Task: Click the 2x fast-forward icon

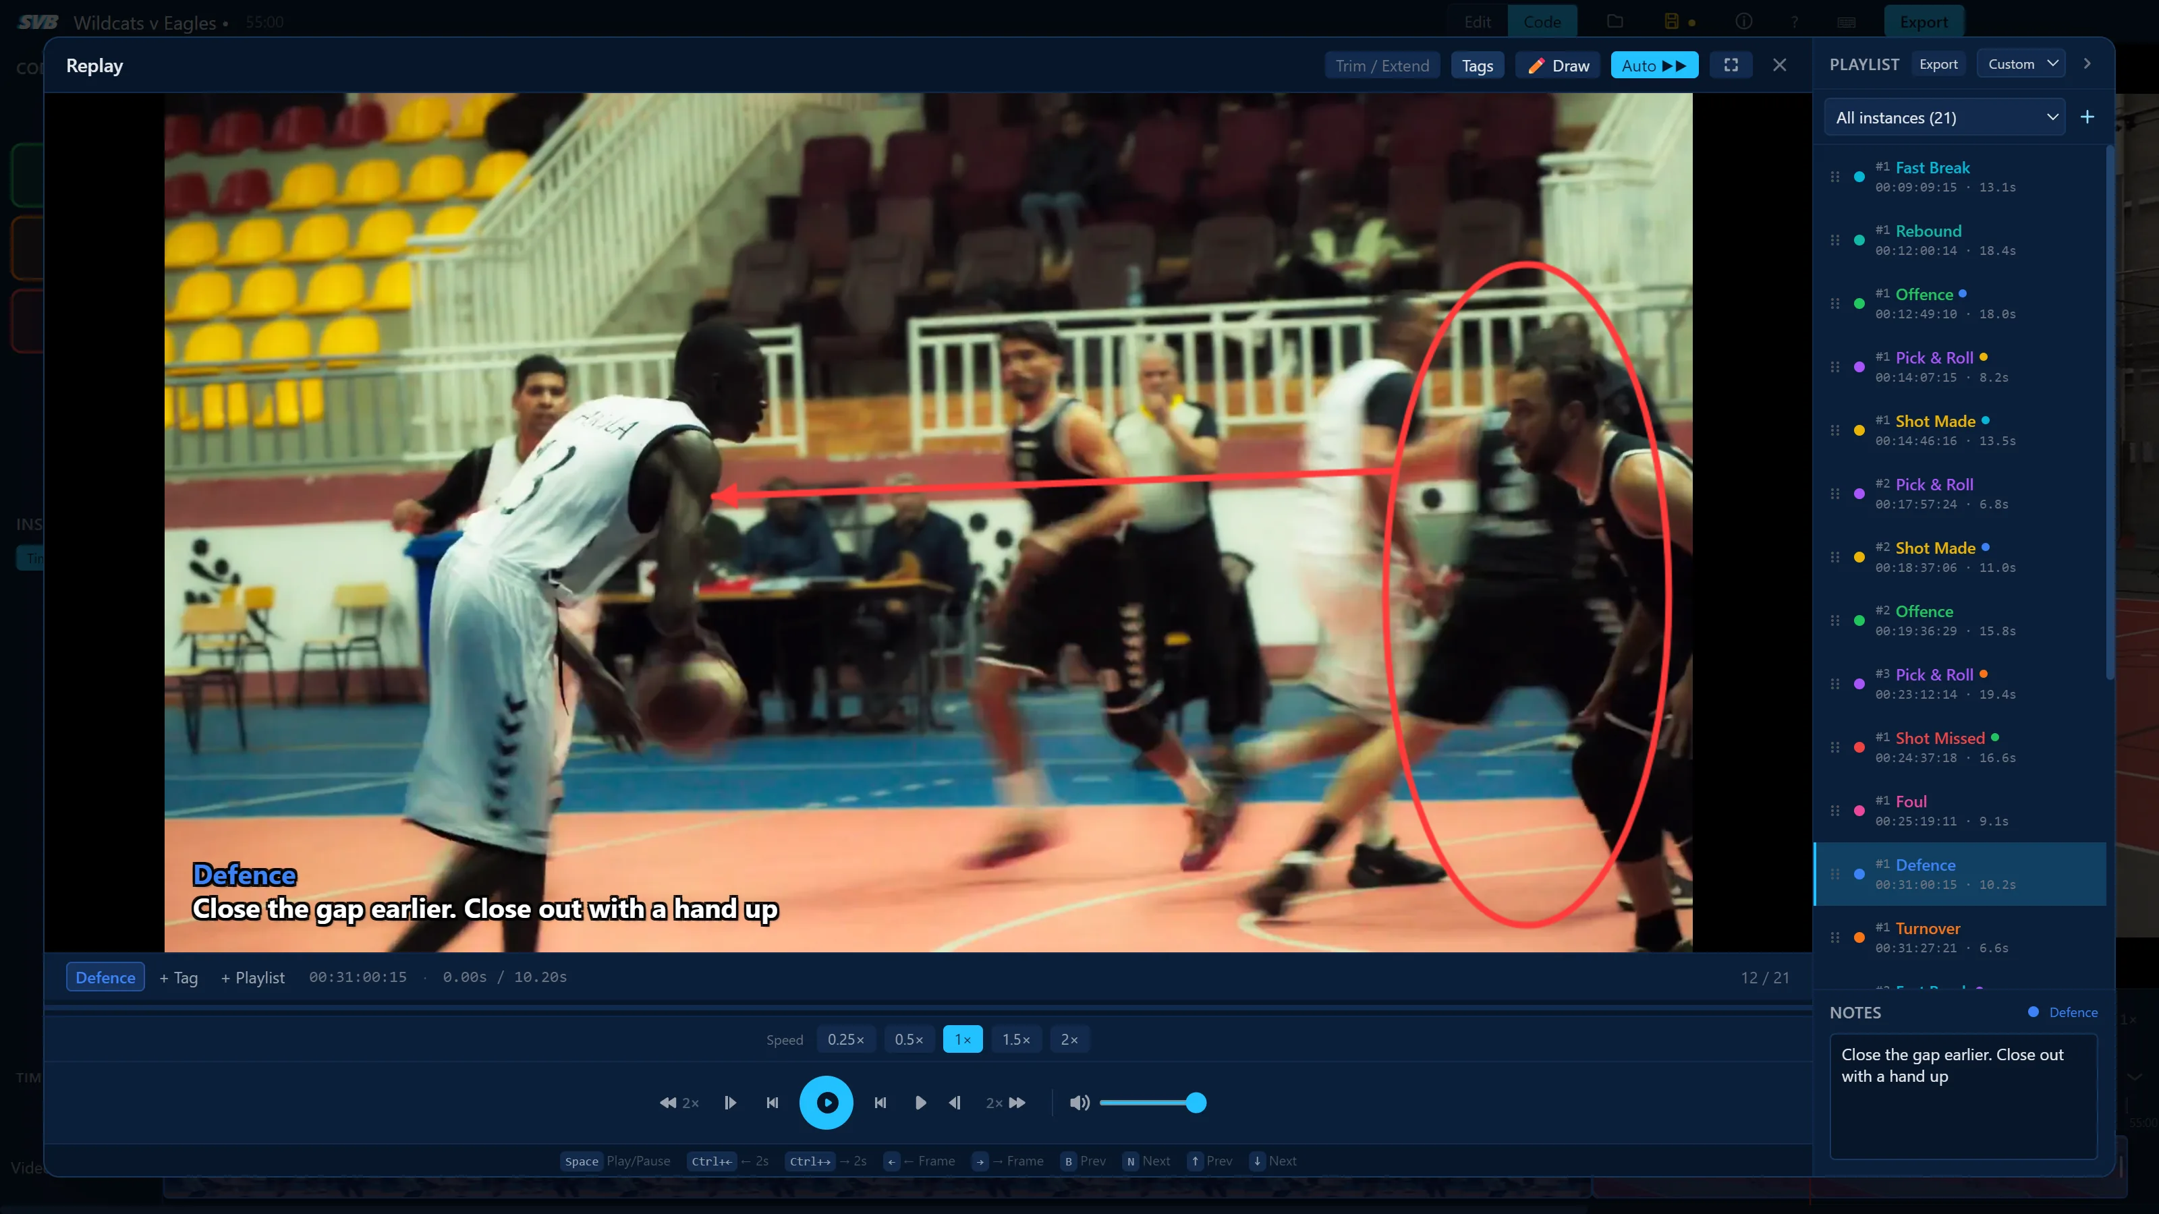Action: 1006,1103
